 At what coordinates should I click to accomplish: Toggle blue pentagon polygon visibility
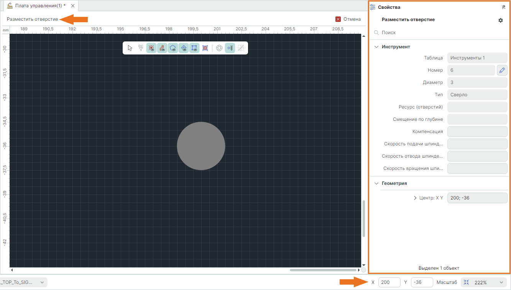pos(173,48)
